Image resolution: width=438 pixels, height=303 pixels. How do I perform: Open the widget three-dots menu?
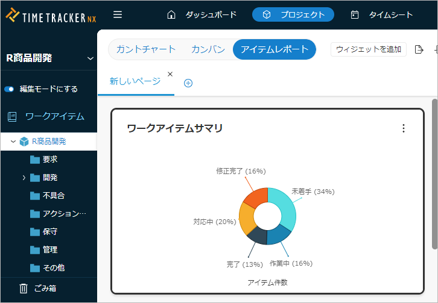(404, 128)
